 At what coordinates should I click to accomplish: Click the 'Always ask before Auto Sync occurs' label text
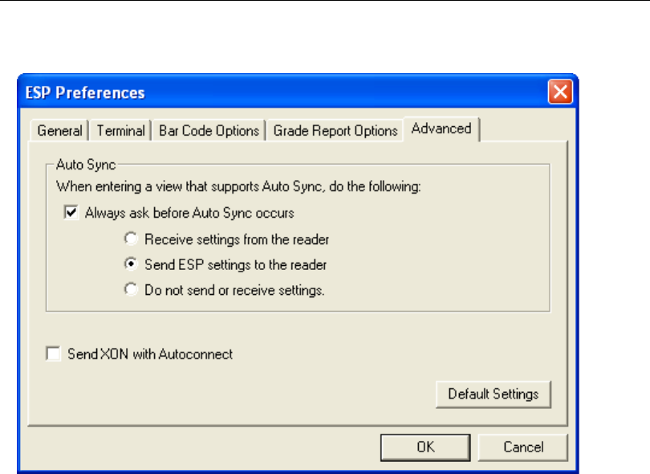(189, 214)
